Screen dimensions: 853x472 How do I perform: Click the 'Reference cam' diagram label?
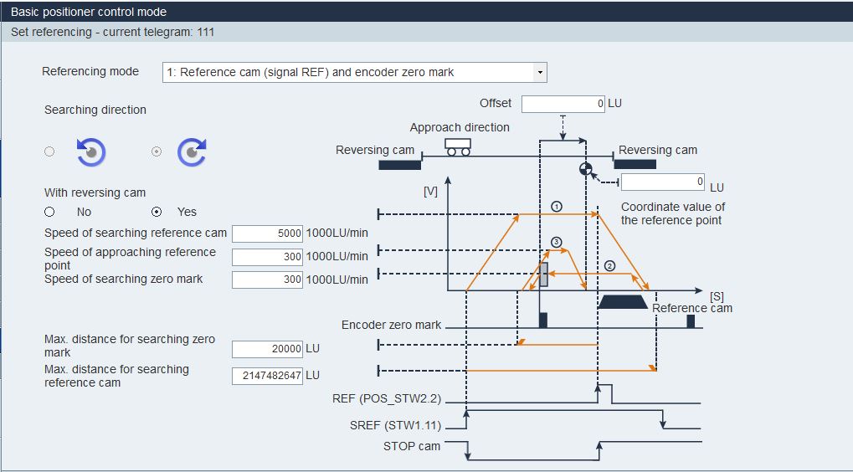(692, 308)
